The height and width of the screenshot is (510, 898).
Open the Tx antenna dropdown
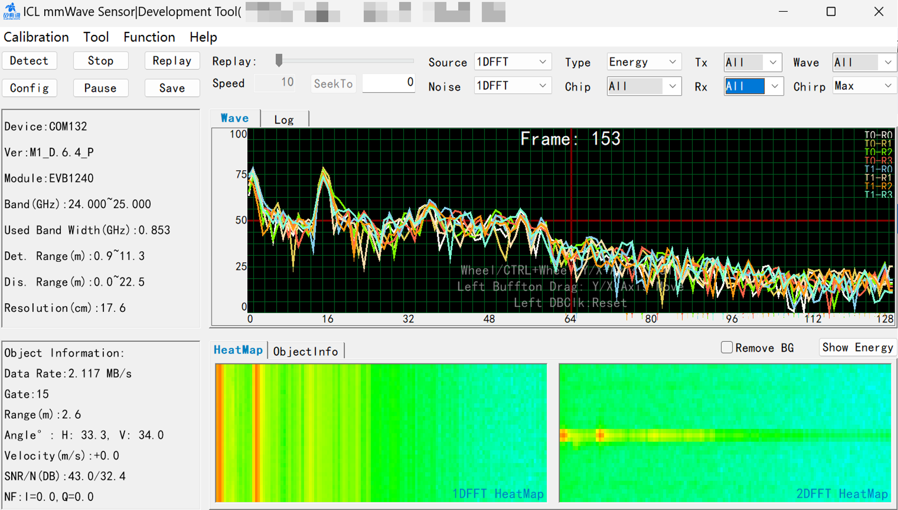click(753, 63)
